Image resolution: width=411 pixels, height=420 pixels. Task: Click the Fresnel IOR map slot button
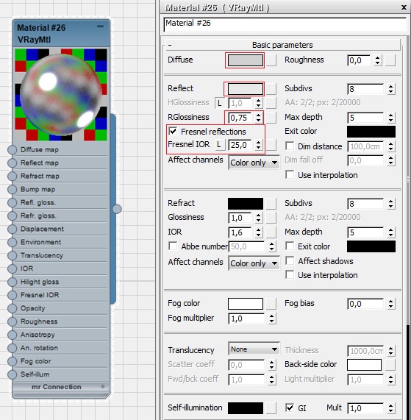pyautogui.click(x=271, y=145)
